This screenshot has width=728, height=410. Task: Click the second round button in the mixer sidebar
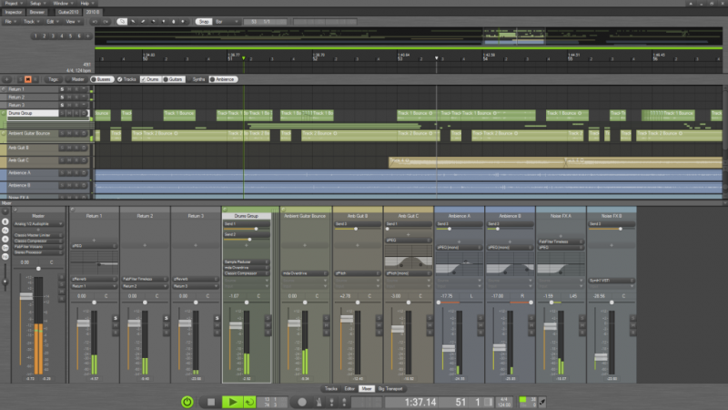[5, 231]
